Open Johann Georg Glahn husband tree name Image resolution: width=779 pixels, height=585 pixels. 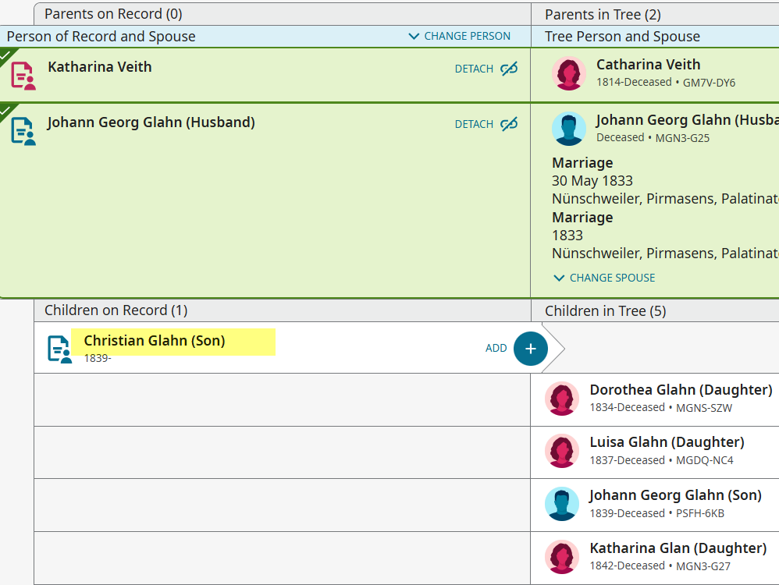tap(687, 120)
